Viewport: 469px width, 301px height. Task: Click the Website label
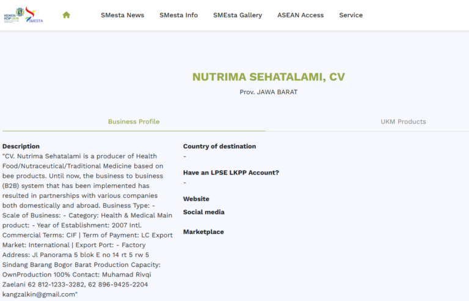pyautogui.click(x=196, y=199)
